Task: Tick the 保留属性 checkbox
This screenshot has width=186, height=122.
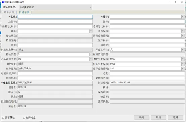Action: tap(3, 118)
